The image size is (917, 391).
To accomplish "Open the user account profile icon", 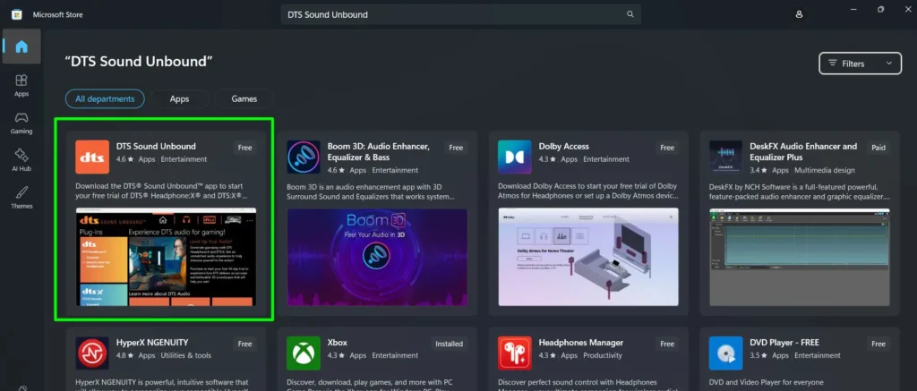I will 800,14.
